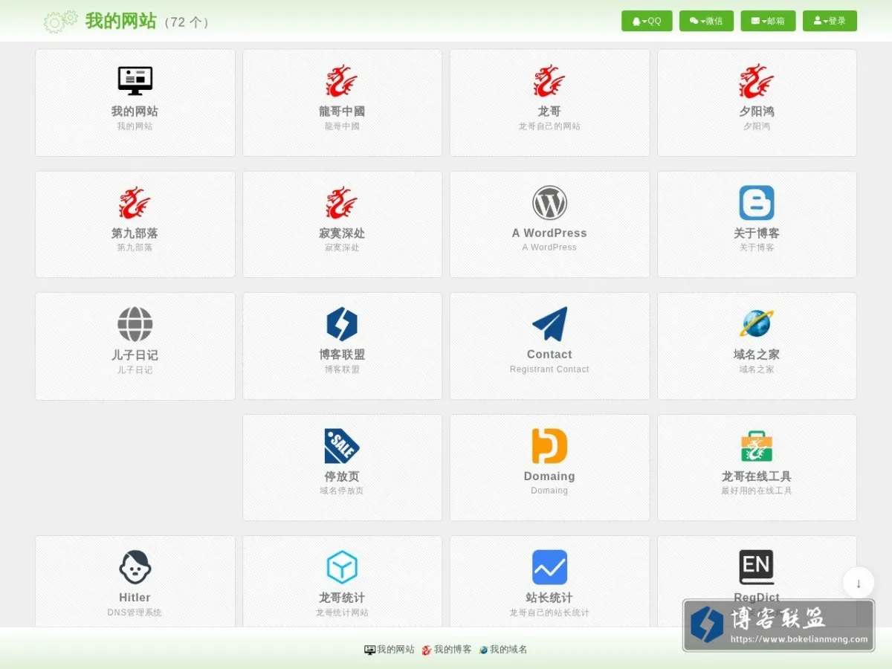Click the toolbox icon for 龙哥在线工具
The image size is (892, 669).
click(x=757, y=446)
